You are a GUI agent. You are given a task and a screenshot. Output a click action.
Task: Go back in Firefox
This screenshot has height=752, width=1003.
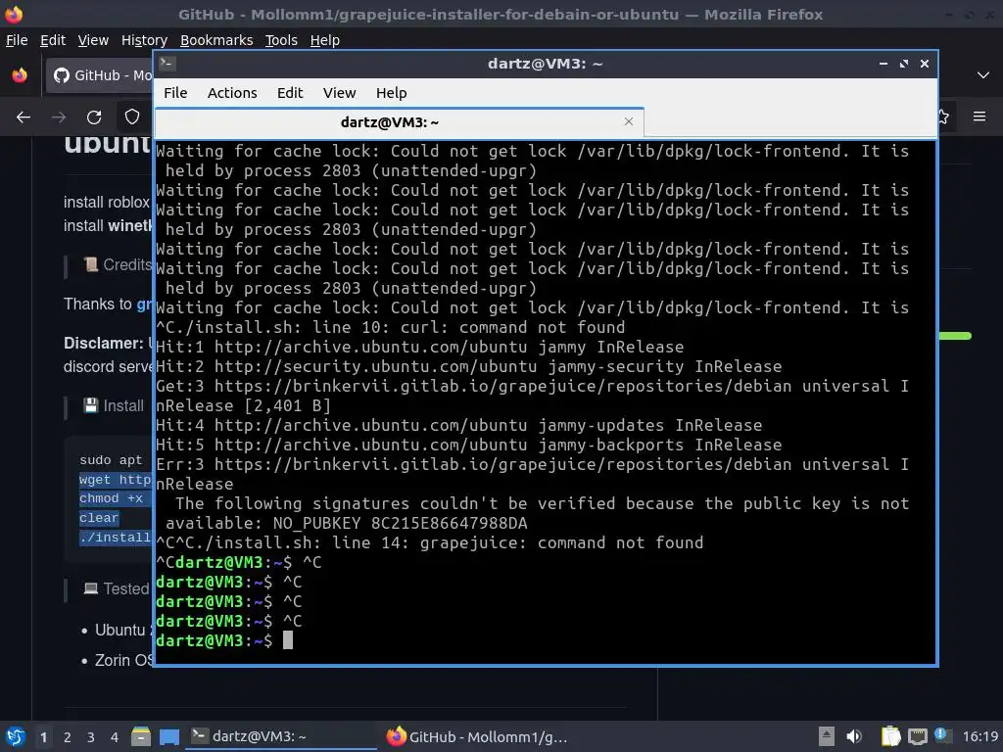pyautogui.click(x=24, y=117)
